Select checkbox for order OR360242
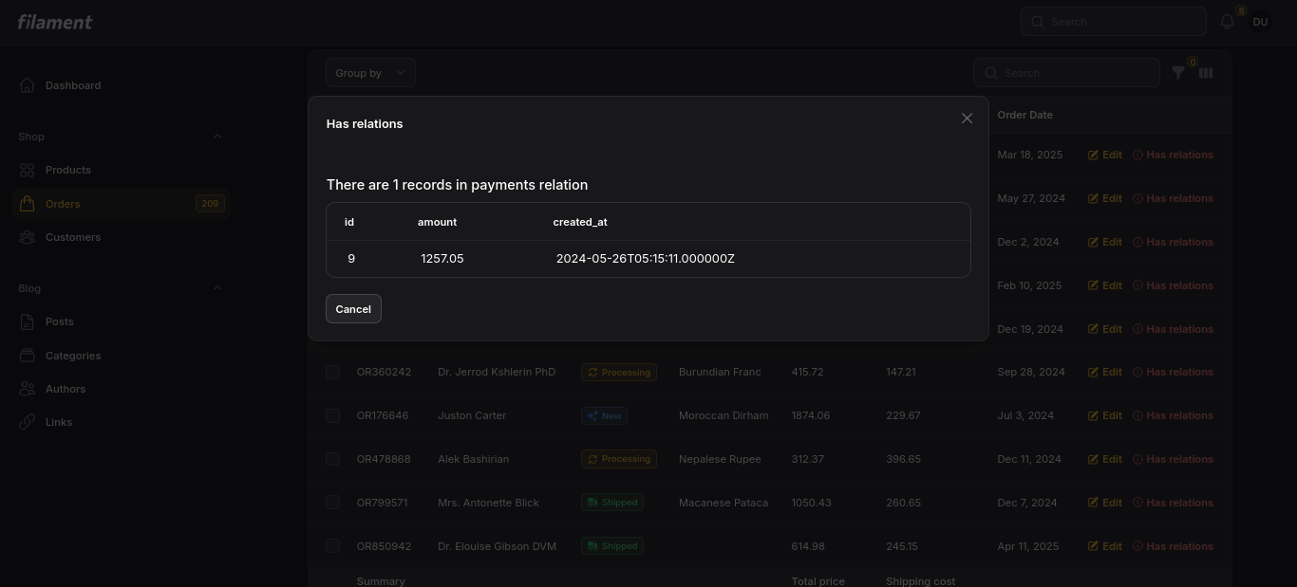 pos(332,373)
